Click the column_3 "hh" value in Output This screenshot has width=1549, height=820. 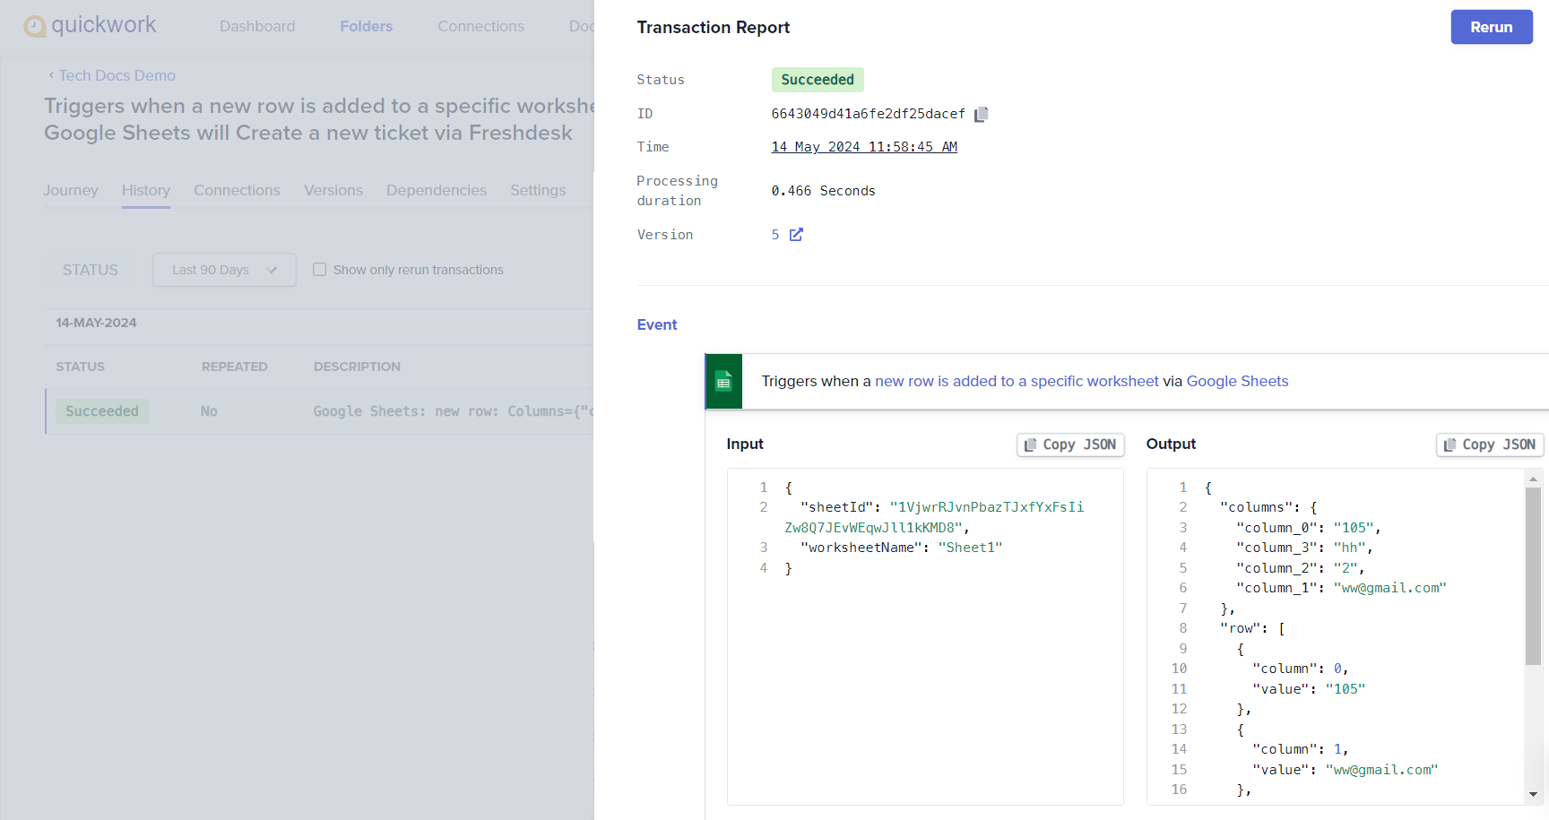(x=1349, y=548)
